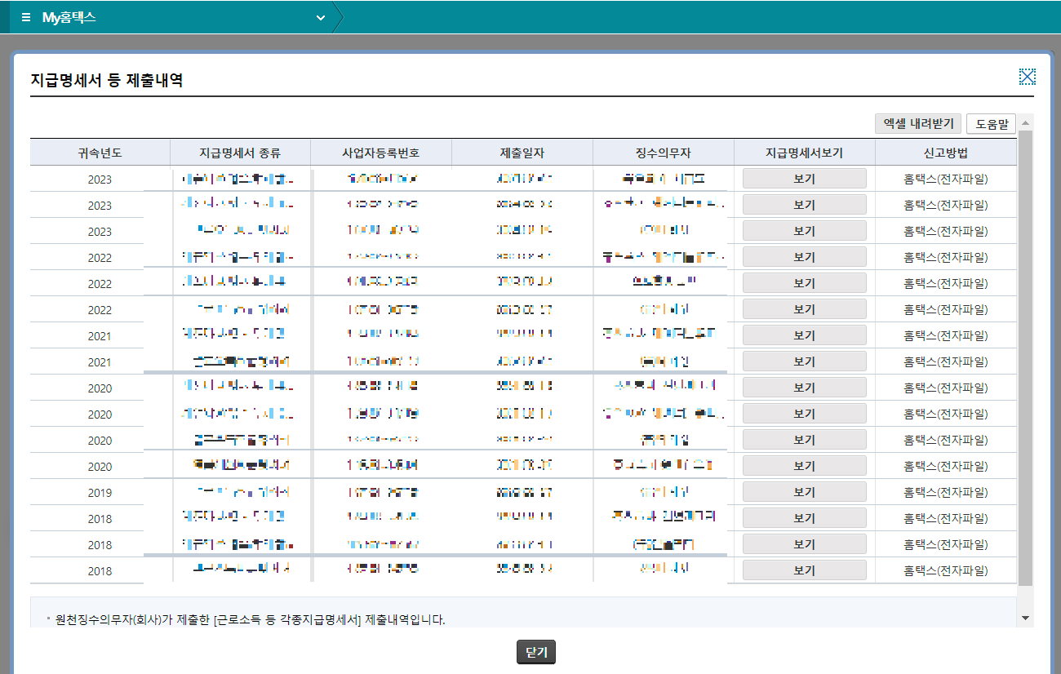Click the window icon at the popup's top right
Viewport: 1061px width, 674px height.
pos(1028,76)
